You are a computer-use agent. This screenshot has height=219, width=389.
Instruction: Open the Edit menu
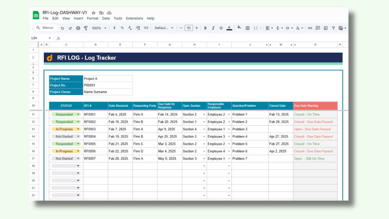pyautogui.click(x=55, y=18)
